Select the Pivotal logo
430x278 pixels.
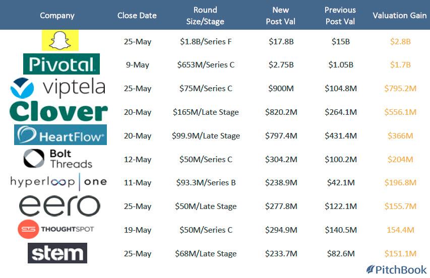click(x=62, y=64)
